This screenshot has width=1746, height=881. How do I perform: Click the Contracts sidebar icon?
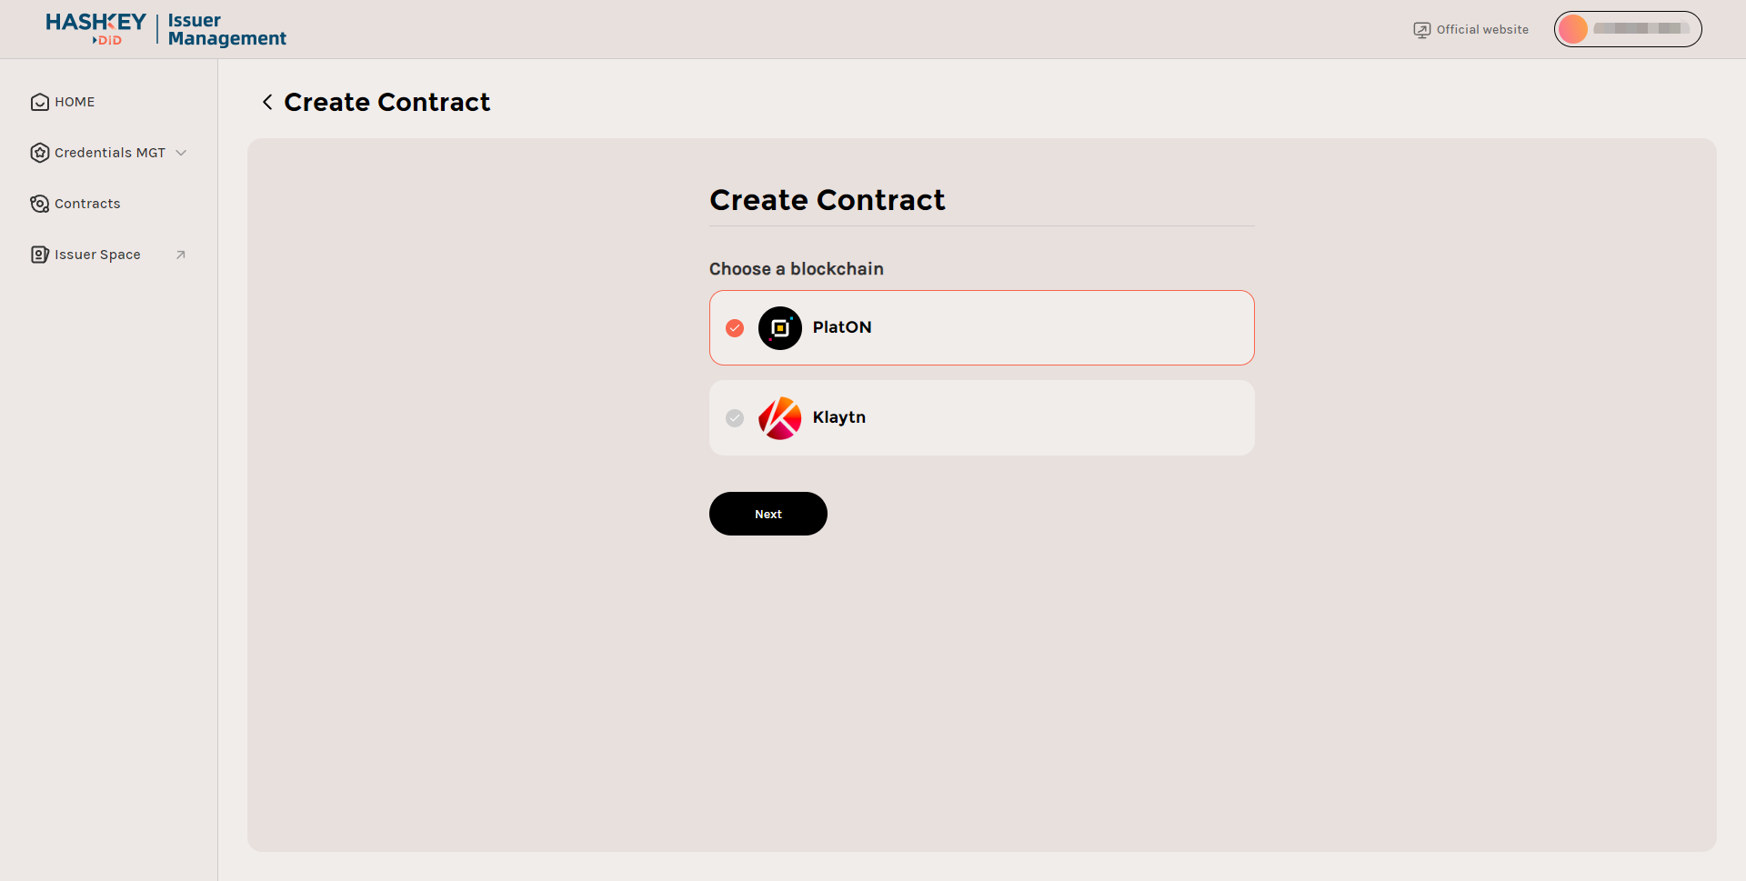(39, 204)
